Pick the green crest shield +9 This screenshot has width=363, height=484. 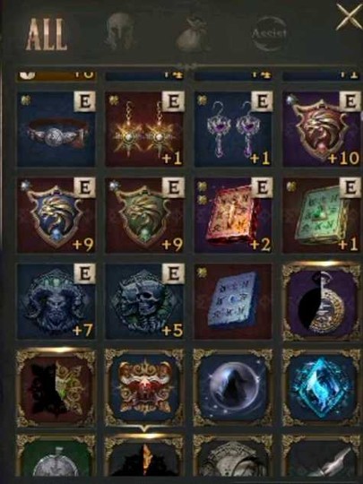tap(144, 215)
